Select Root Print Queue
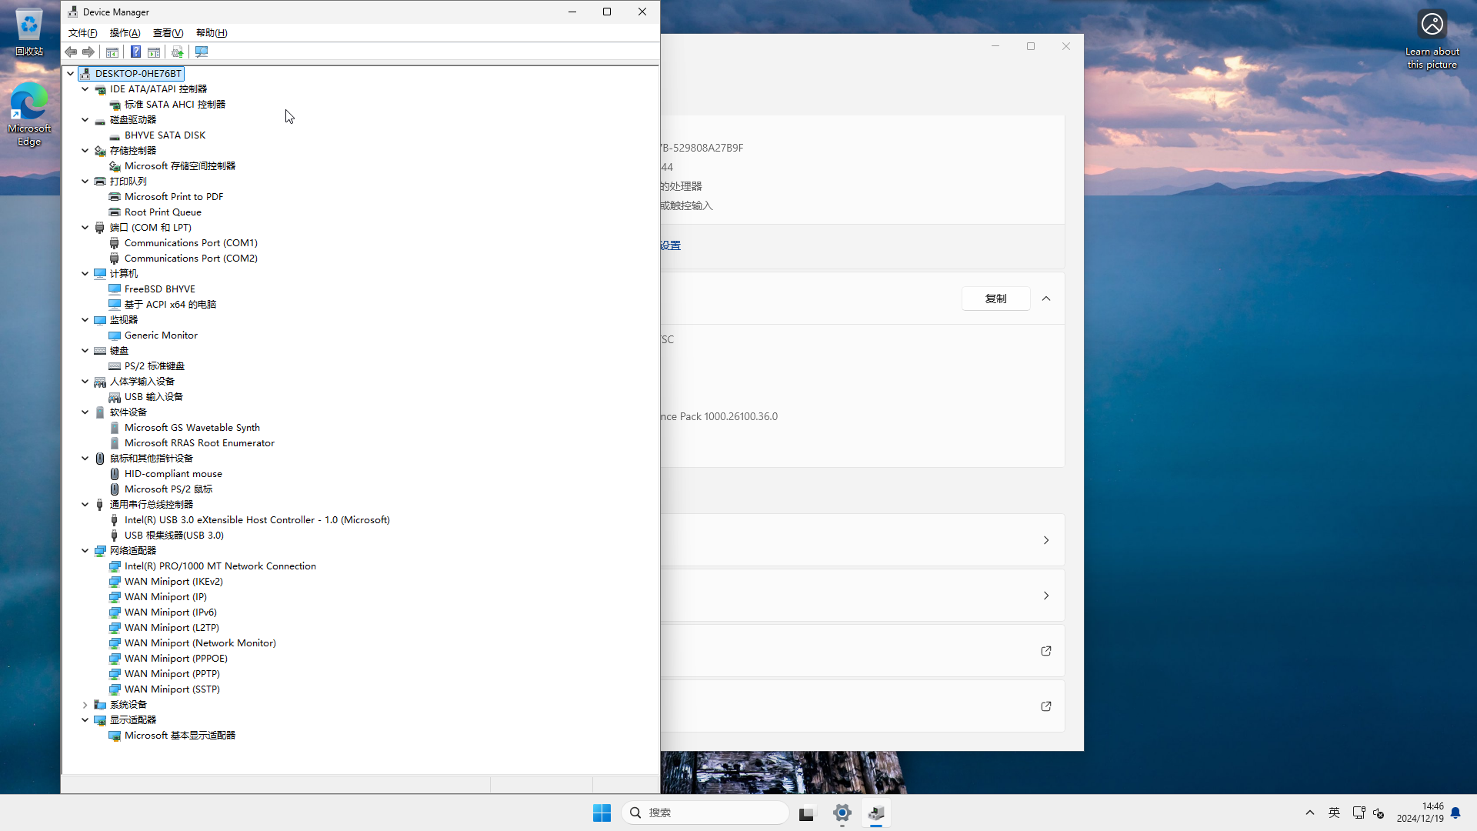The image size is (1477, 831). 163,212
